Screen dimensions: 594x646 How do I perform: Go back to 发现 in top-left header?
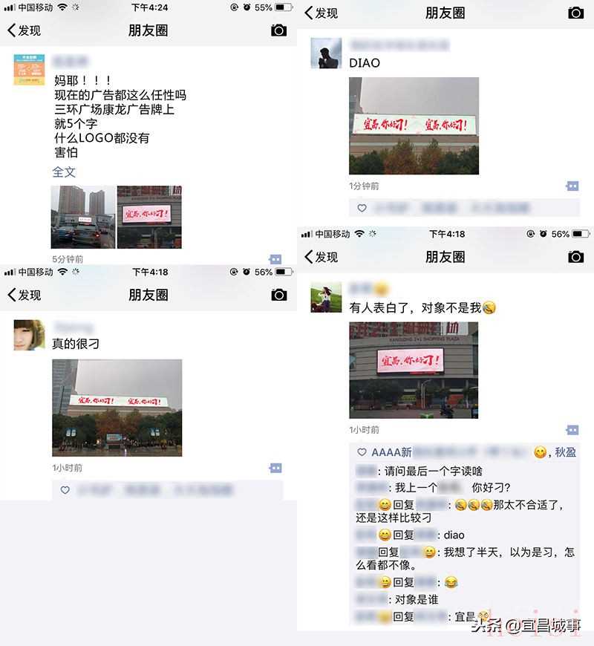coord(25,30)
